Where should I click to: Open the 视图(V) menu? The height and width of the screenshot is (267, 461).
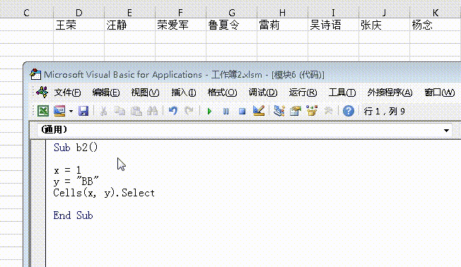[145, 93]
